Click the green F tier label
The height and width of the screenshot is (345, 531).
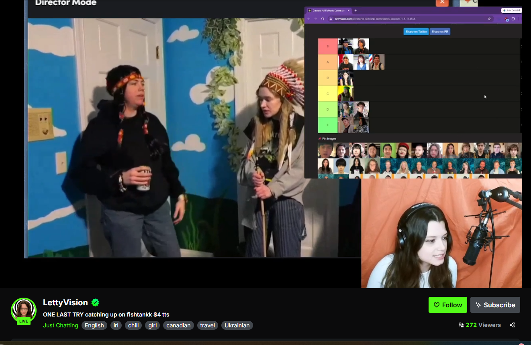pos(328,125)
